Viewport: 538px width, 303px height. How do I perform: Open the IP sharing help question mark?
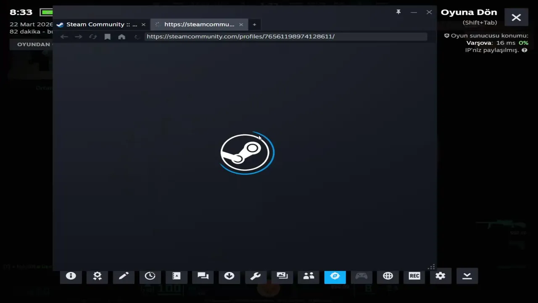pos(525,50)
